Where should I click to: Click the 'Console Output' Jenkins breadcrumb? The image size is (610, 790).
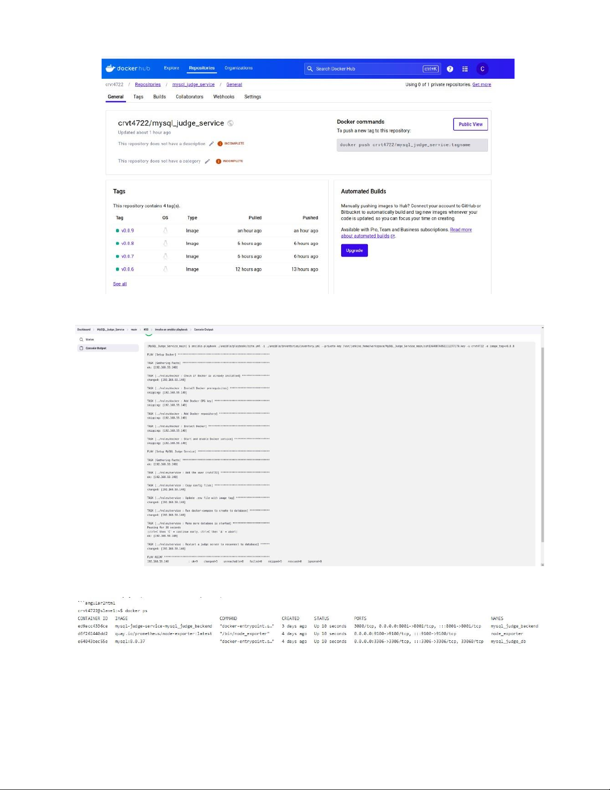(x=204, y=329)
